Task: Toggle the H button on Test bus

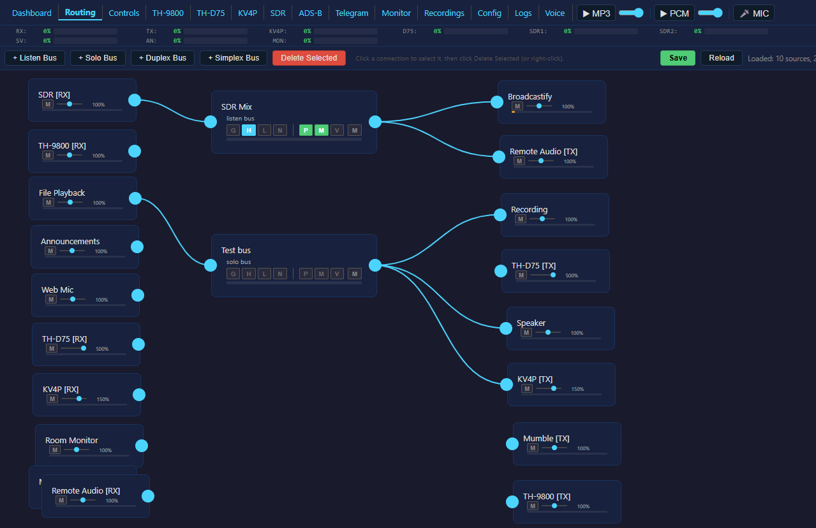Action: pyautogui.click(x=249, y=274)
